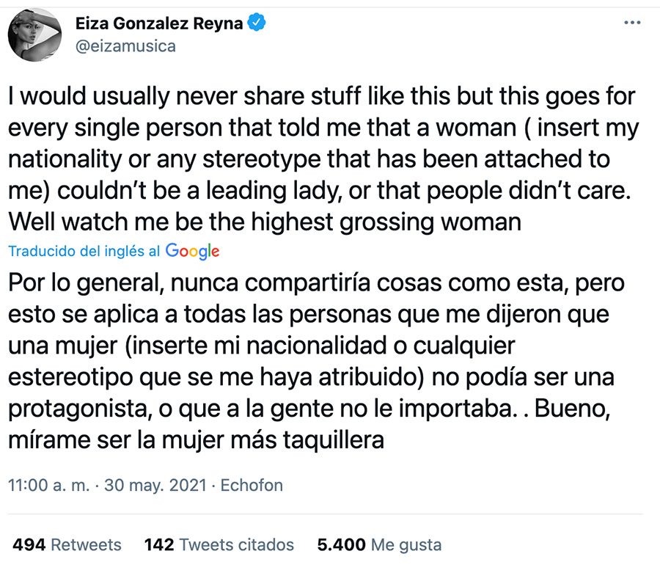This screenshot has width=660, height=573.
Task: Click the retweet count number 494
Action: point(29,545)
